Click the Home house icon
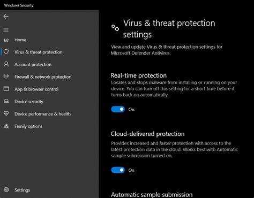The height and width of the screenshot is (198, 254). coord(6,40)
